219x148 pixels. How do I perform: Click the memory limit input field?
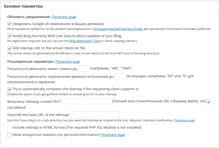coord(84,68)
